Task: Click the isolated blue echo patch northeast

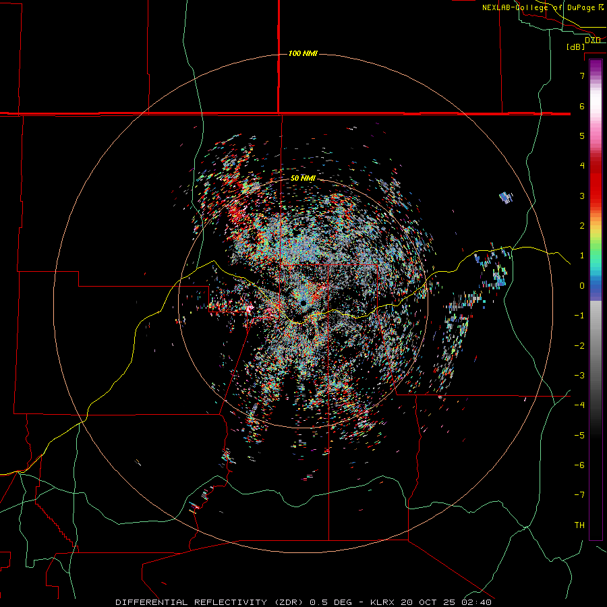Action: click(506, 198)
